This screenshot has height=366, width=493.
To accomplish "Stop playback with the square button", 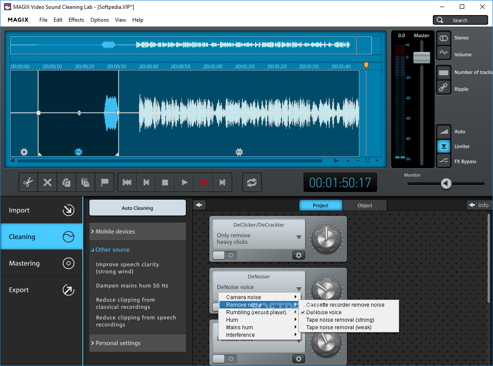I will tap(165, 182).
